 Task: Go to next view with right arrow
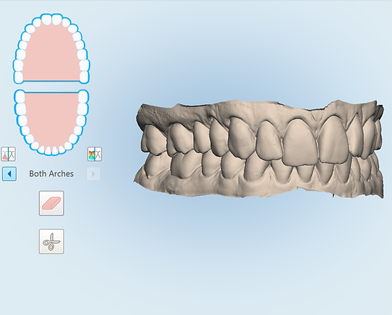94,174
